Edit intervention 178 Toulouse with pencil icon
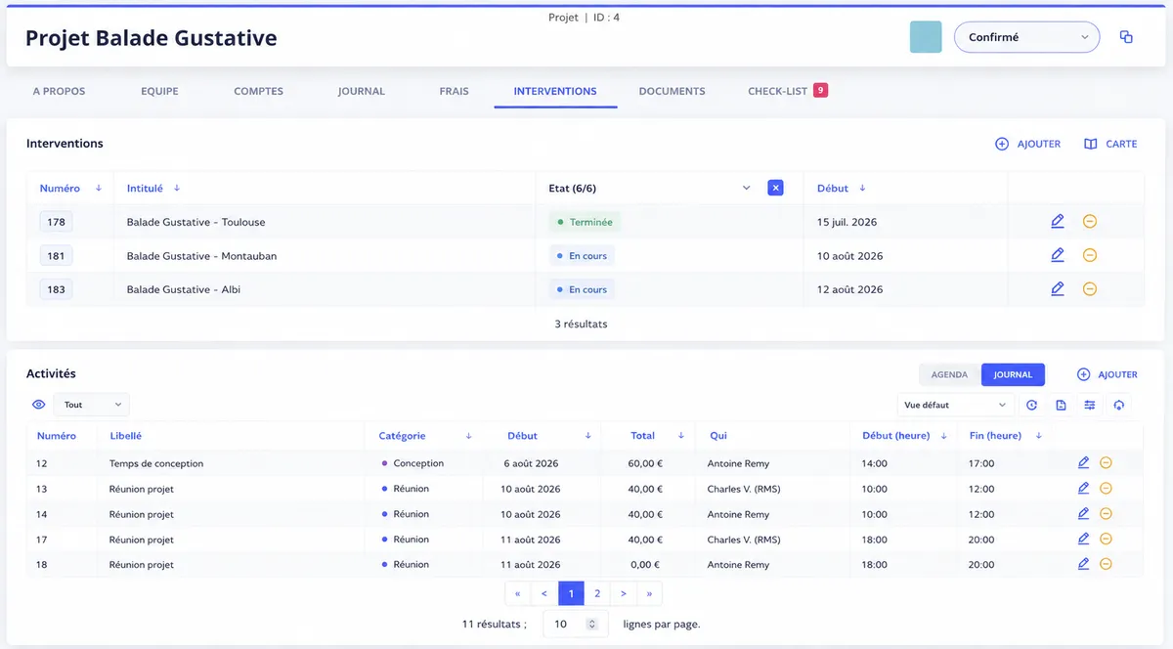 pos(1057,222)
